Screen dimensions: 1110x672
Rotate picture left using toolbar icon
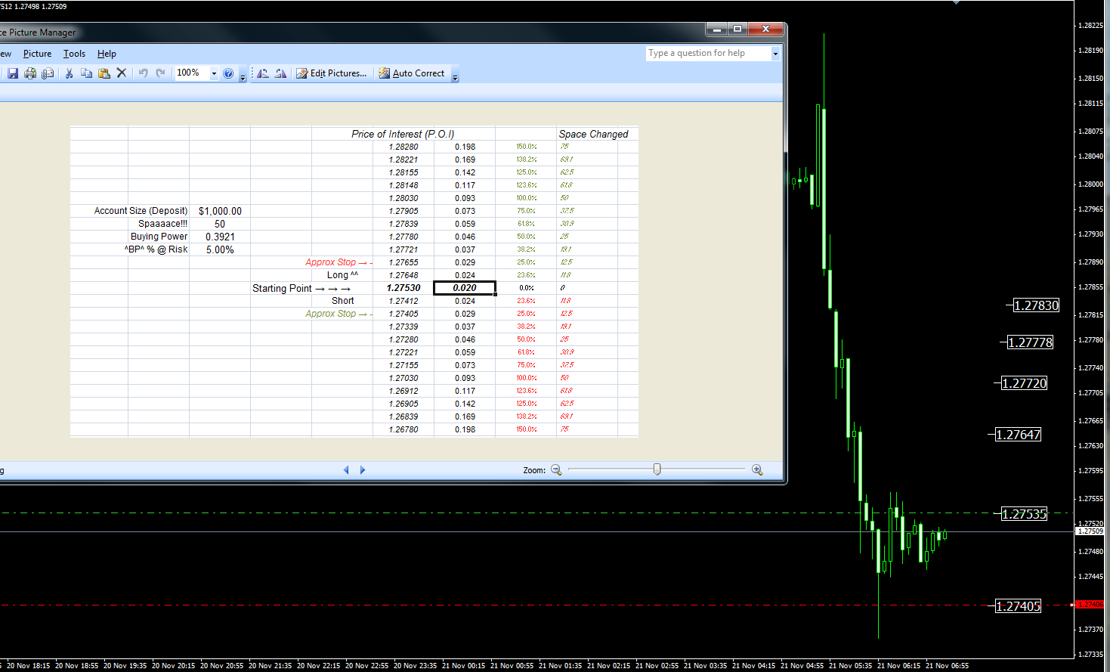pyautogui.click(x=263, y=73)
